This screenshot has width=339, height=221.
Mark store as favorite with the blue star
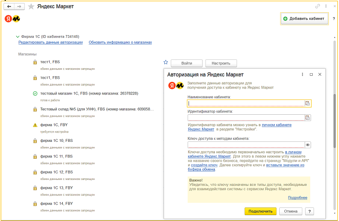click(x=166, y=62)
